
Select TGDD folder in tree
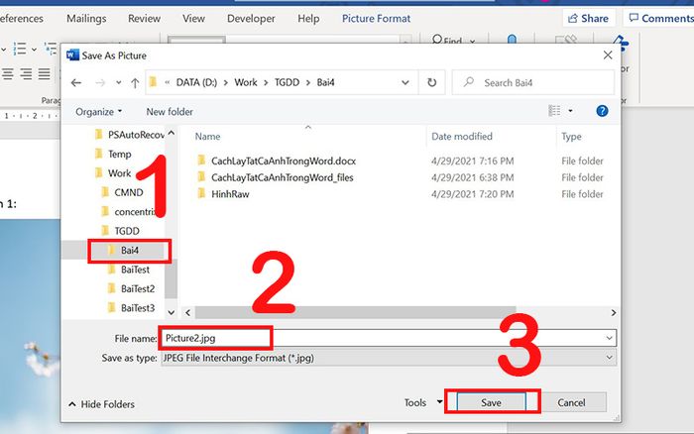pos(120,231)
